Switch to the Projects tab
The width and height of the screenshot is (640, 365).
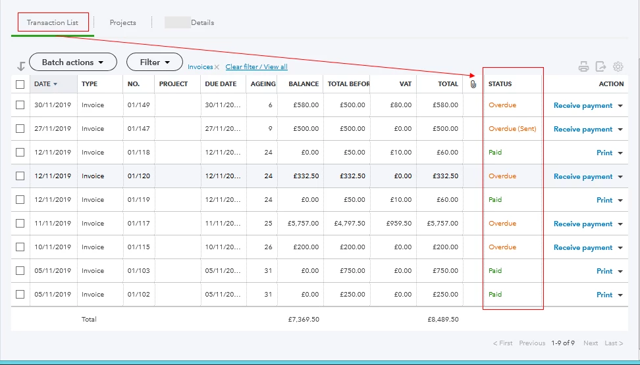(123, 22)
